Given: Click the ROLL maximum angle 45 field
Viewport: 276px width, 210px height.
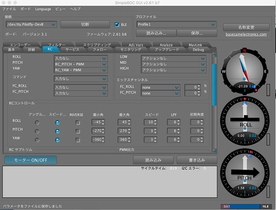Looking at the screenshot, I should click(x=124, y=122).
